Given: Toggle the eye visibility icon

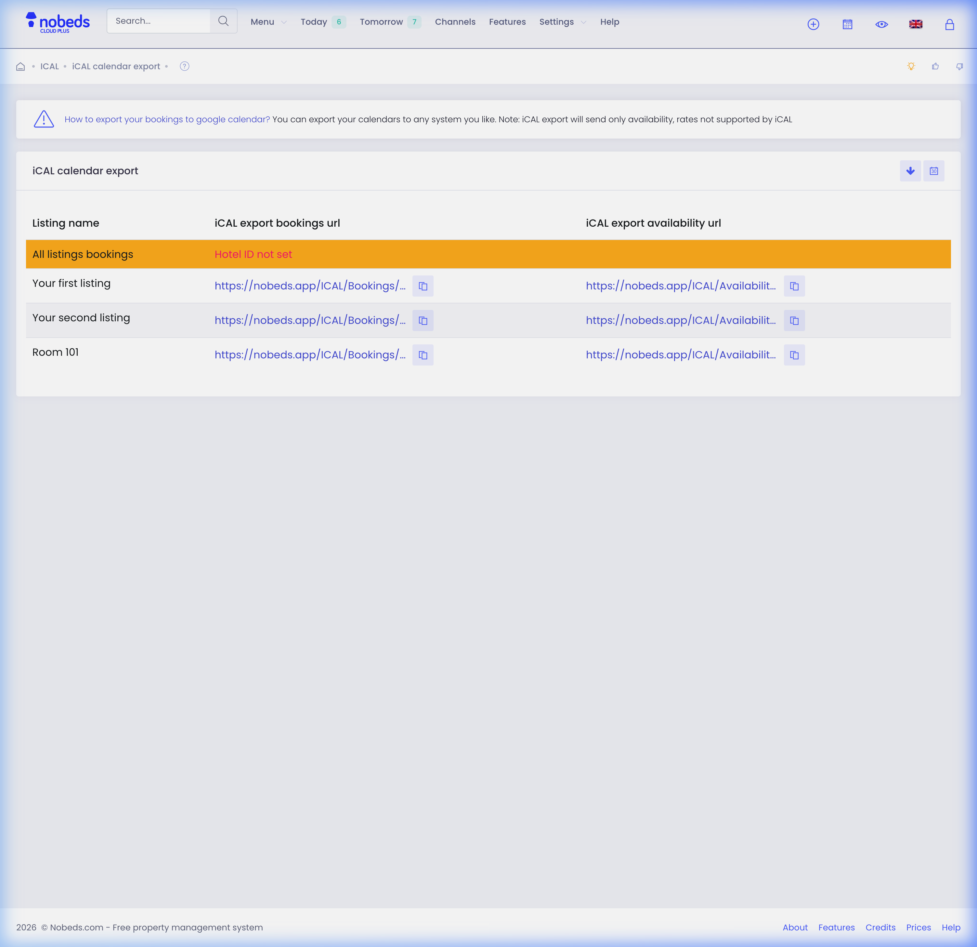Looking at the screenshot, I should click(x=881, y=24).
